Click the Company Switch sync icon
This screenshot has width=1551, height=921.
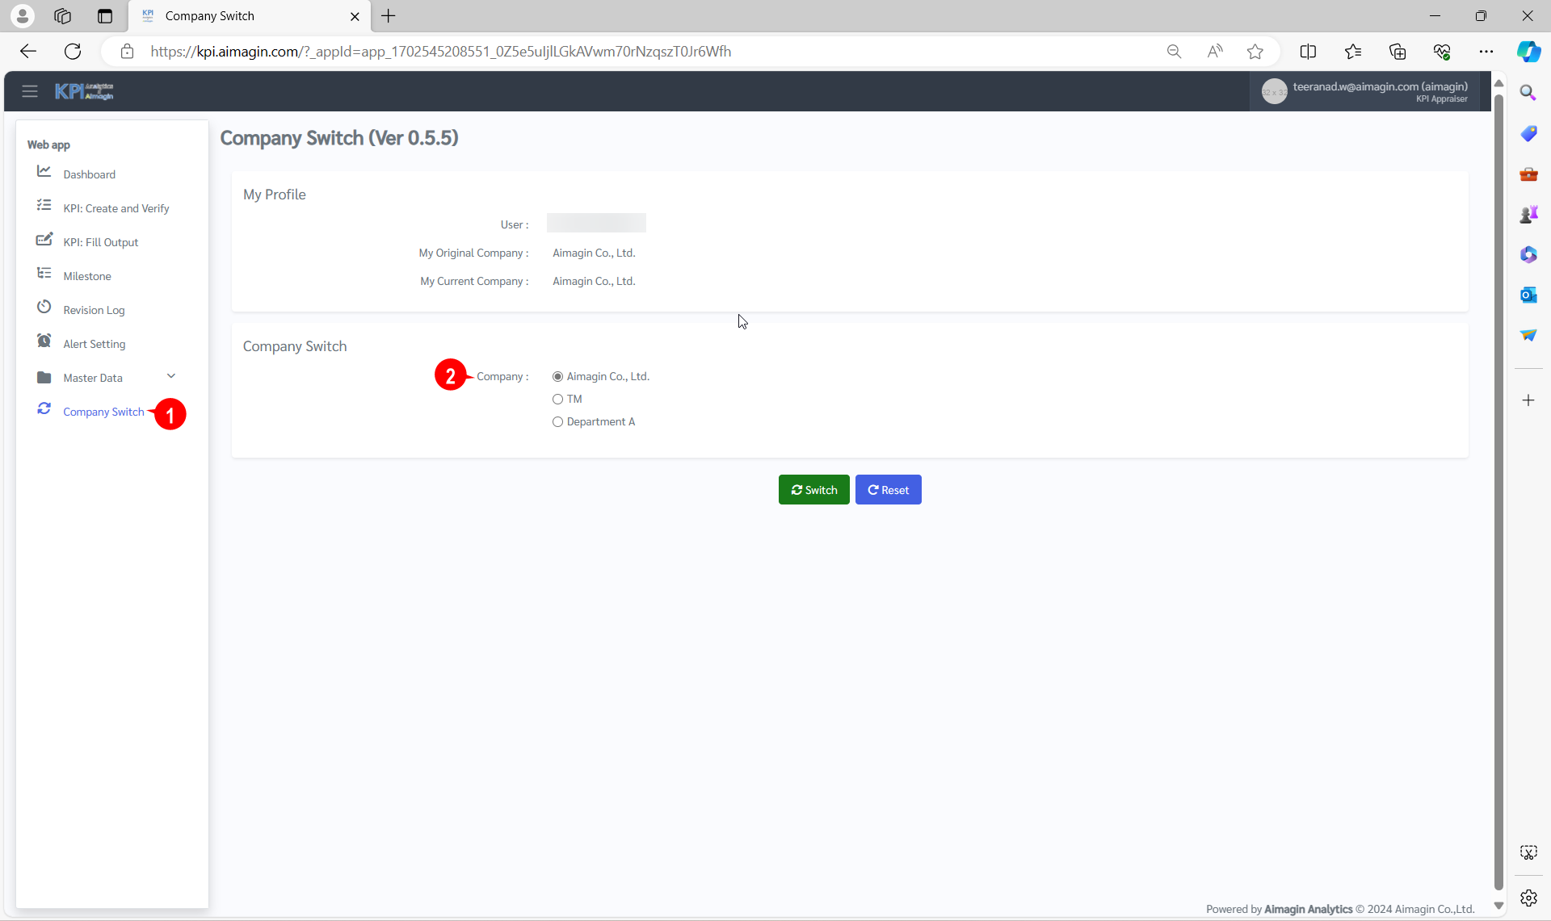click(x=44, y=409)
